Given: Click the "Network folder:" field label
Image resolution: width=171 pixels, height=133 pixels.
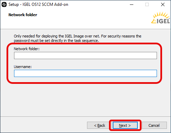Looking at the screenshot, I should point(27,49).
